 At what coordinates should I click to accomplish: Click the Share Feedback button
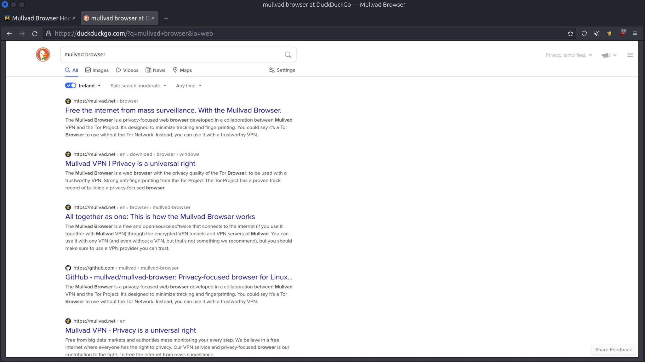pos(613,349)
